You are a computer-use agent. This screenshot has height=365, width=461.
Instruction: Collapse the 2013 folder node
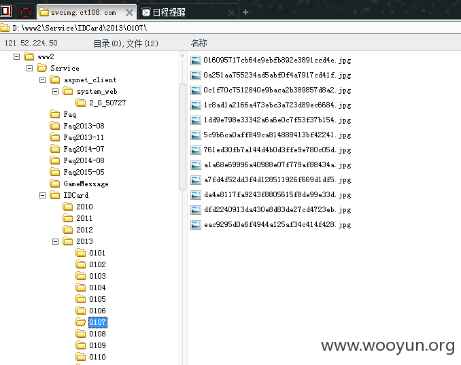(x=55, y=241)
